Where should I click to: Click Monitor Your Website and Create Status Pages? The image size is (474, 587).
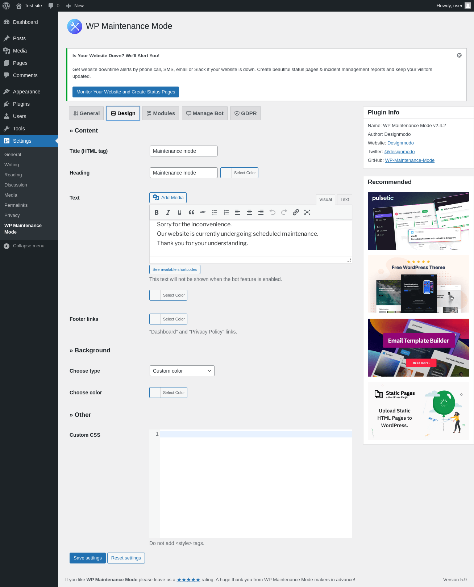pos(126,92)
